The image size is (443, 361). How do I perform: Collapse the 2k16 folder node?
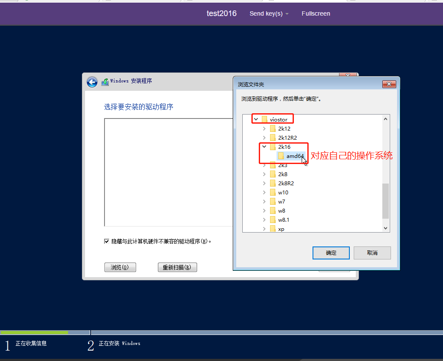tap(264, 147)
